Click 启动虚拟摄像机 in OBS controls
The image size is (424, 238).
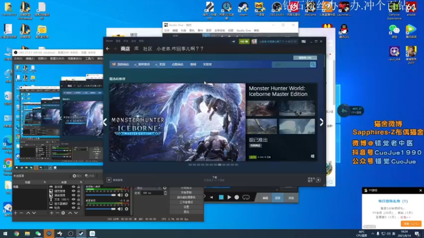[187, 197]
